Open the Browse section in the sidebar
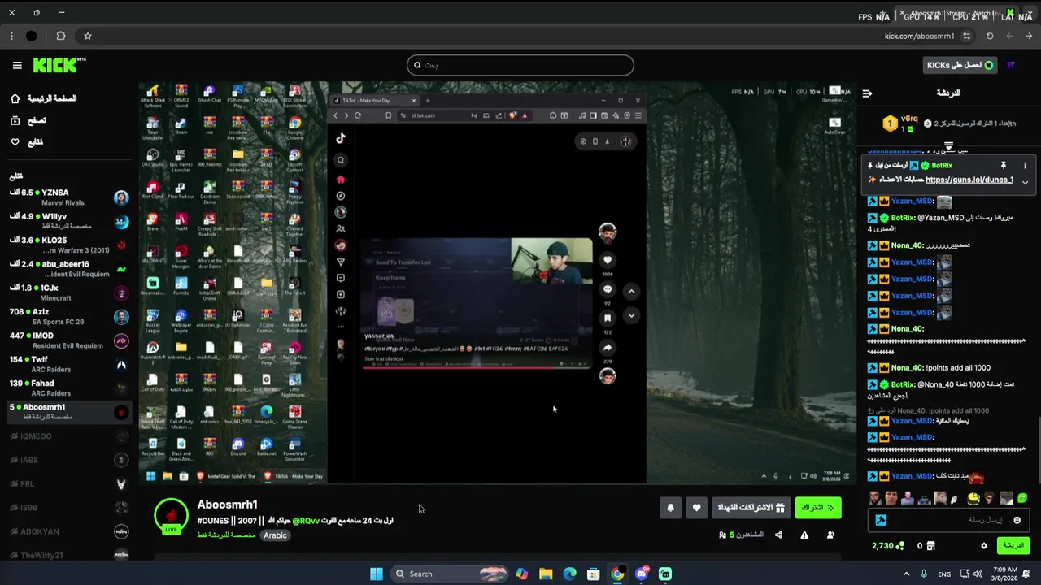The height and width of the screenshot is (585, 1041). [28, 120]
